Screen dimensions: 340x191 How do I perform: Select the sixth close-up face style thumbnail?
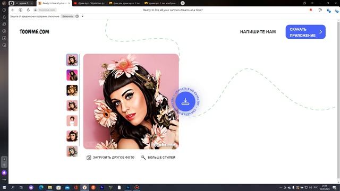[x=72, y=136]
